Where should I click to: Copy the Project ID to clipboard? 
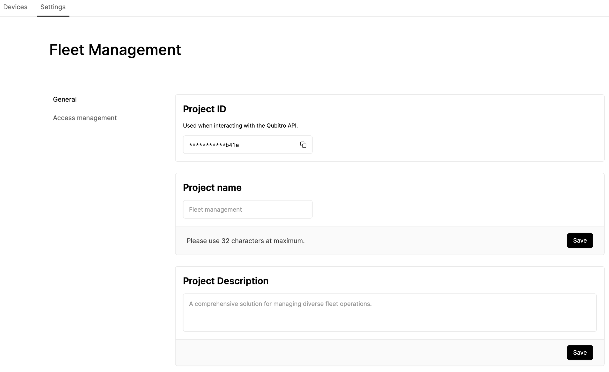[303, 145]
